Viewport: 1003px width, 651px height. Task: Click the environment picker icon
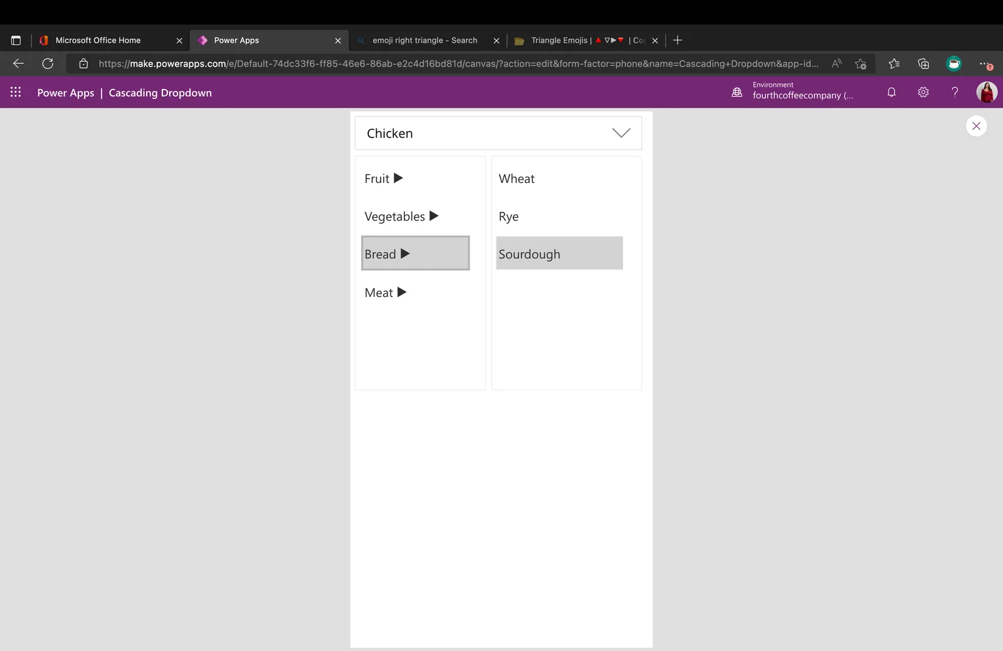pos(737,92)
